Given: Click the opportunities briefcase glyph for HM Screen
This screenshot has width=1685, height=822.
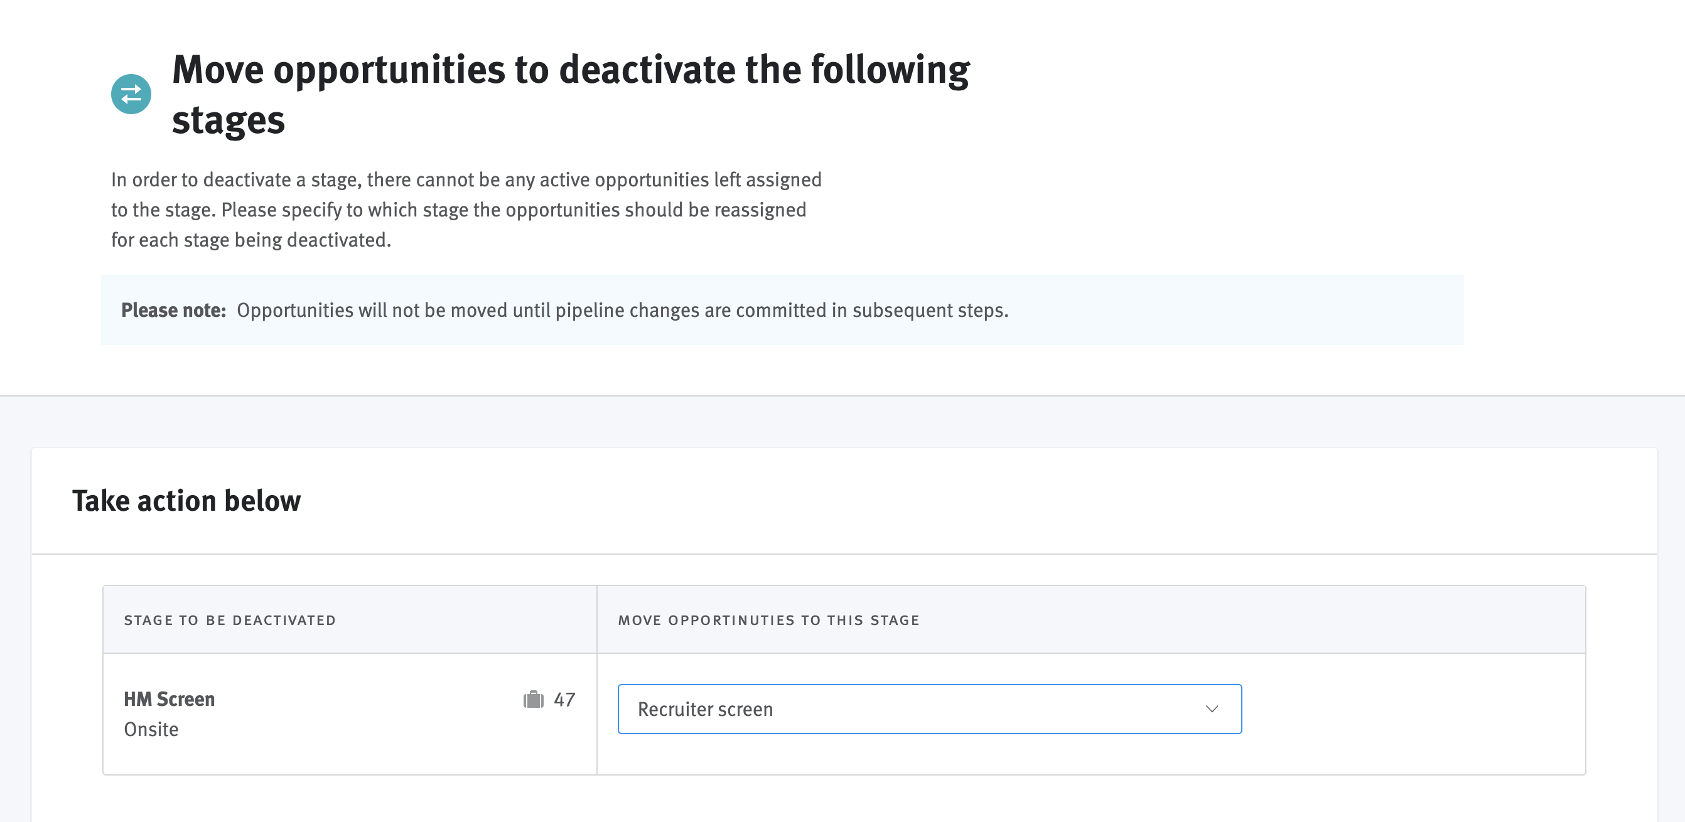Looking at the screenshot, I should [534, 699].
